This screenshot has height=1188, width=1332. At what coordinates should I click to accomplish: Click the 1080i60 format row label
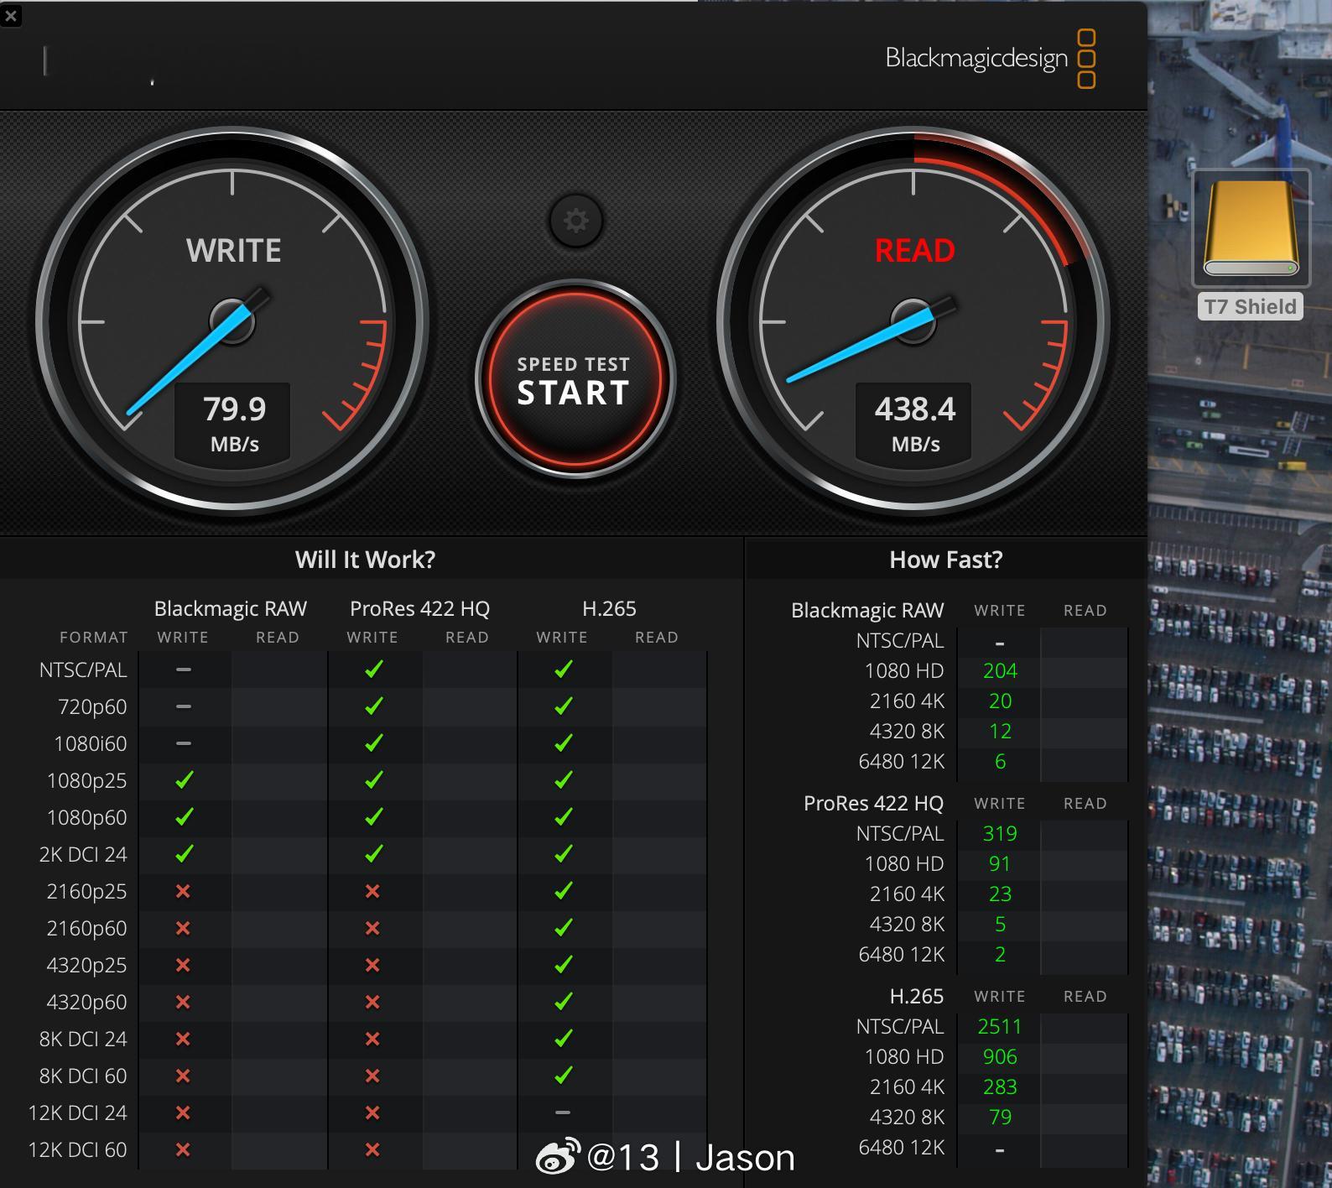[x=90, y=743]
